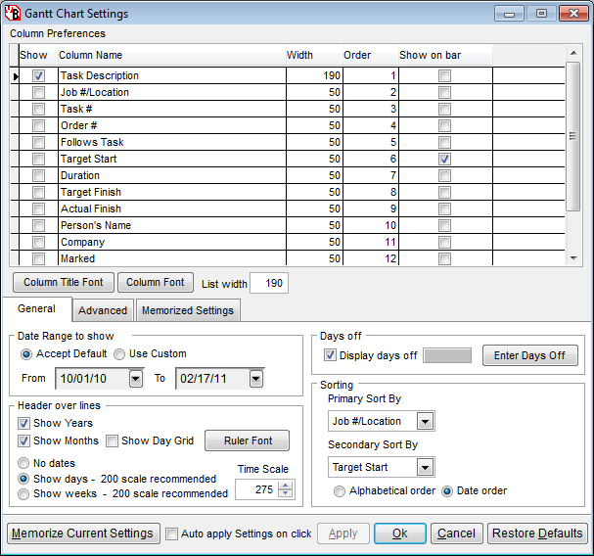Viewport: 594px width, 556px height.
Task: Click the List width input field
Action: tap(268, 283)
